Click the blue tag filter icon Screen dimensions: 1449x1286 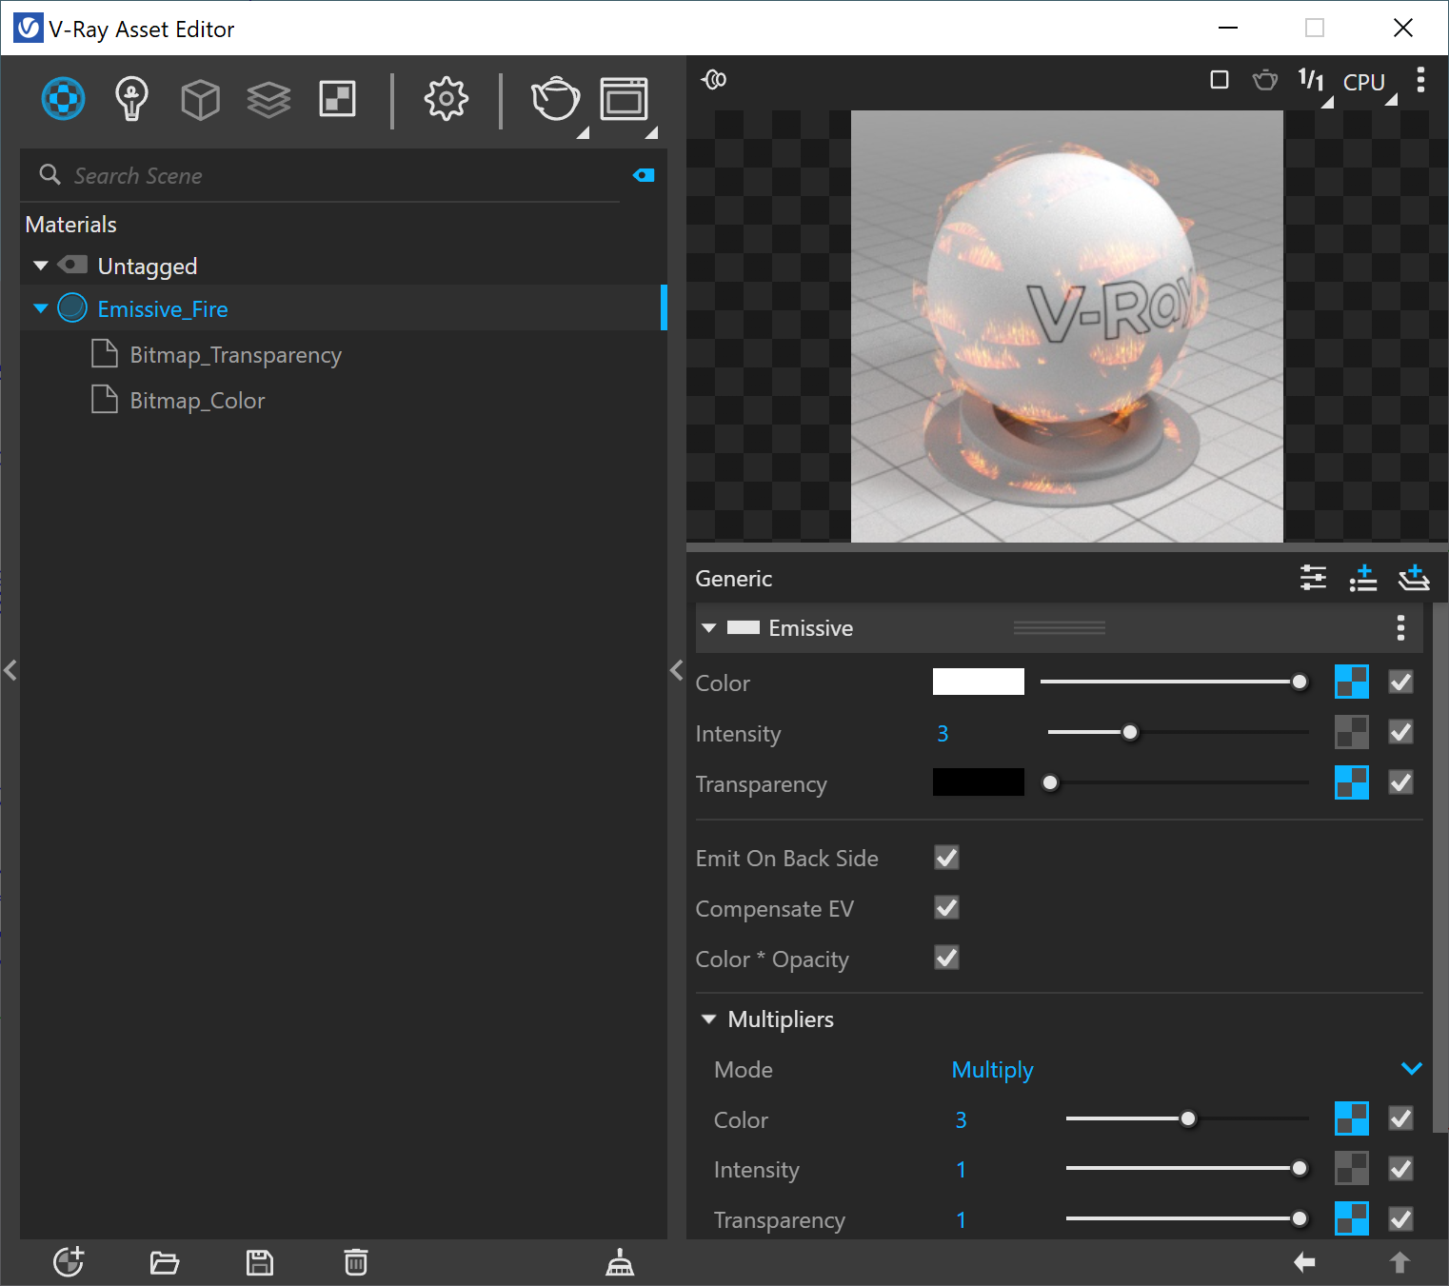[x=644, y=175]
